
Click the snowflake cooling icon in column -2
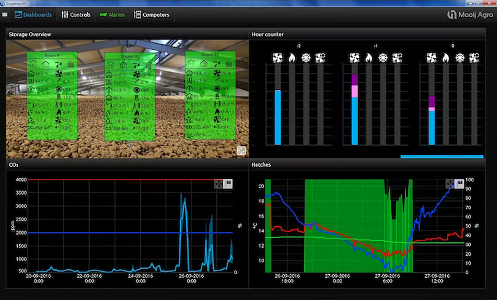click(306, 58)
